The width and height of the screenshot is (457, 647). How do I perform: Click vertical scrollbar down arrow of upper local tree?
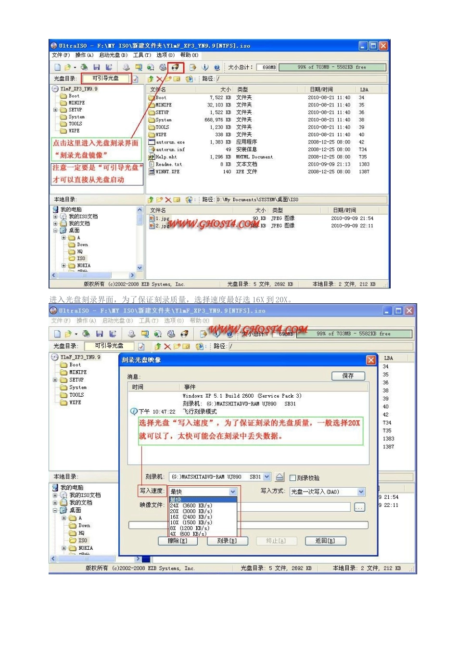(140, 268)
